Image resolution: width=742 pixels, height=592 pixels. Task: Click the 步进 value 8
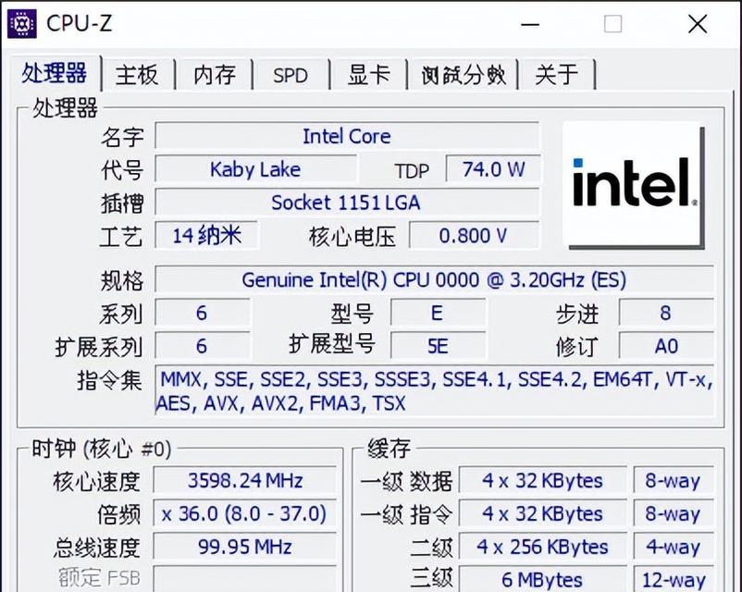pos(666,313)
